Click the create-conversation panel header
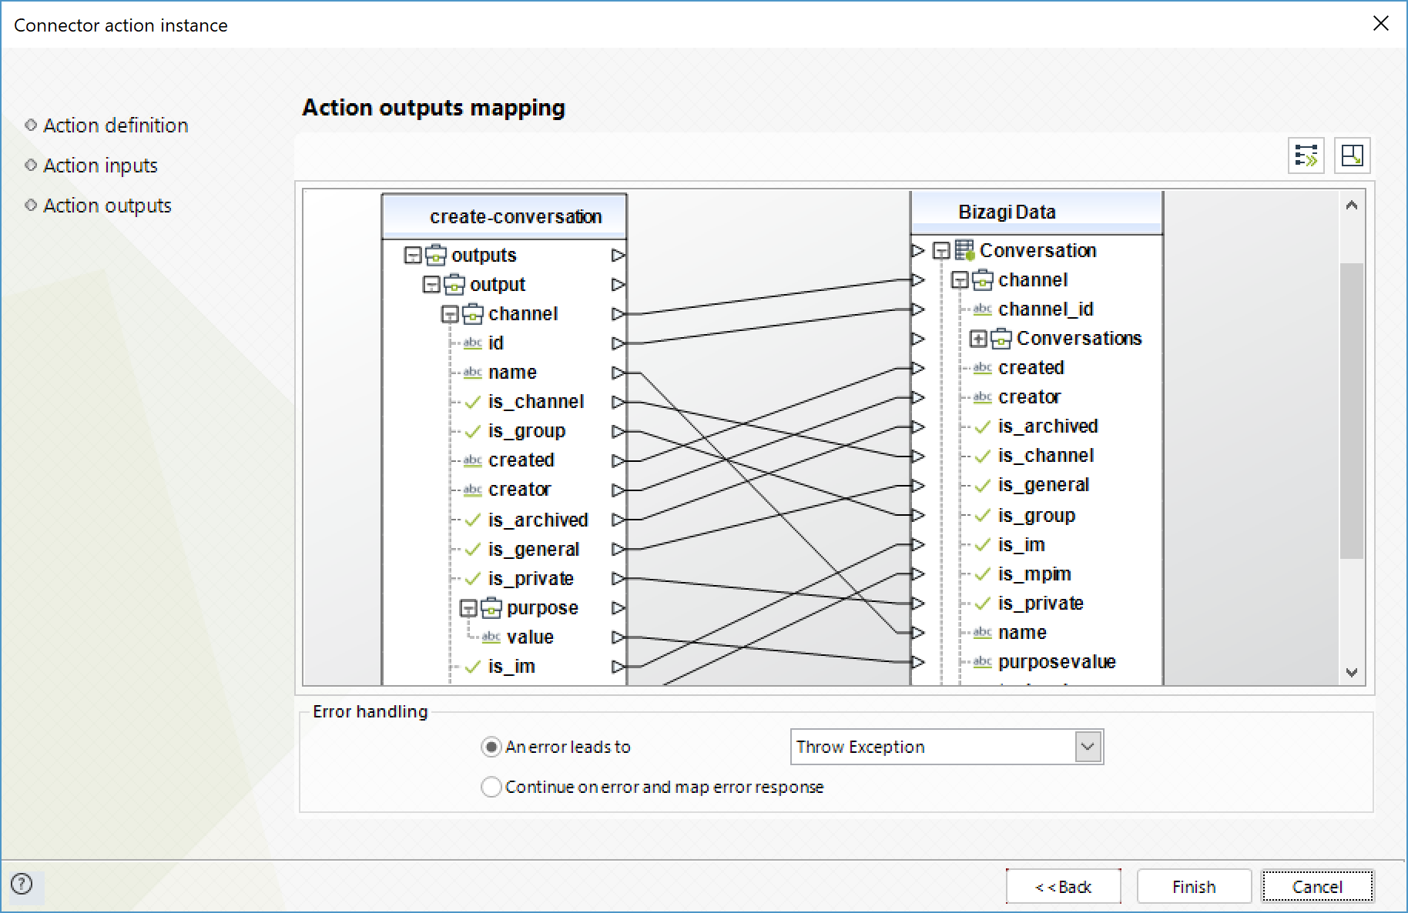 pyautogui.click(x=505, y=216)
